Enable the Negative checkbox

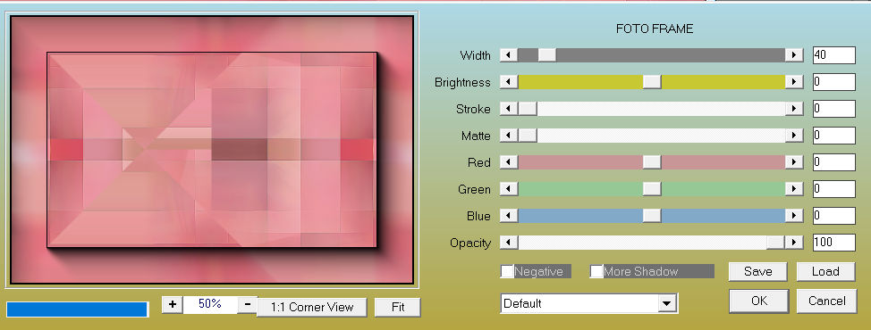[507, 271]
